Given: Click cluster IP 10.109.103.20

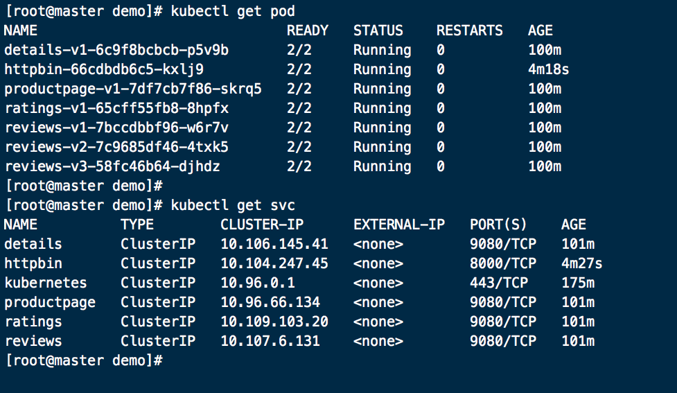Looking at the screenshot, I should pyautogui.click(x=274, y=322).
